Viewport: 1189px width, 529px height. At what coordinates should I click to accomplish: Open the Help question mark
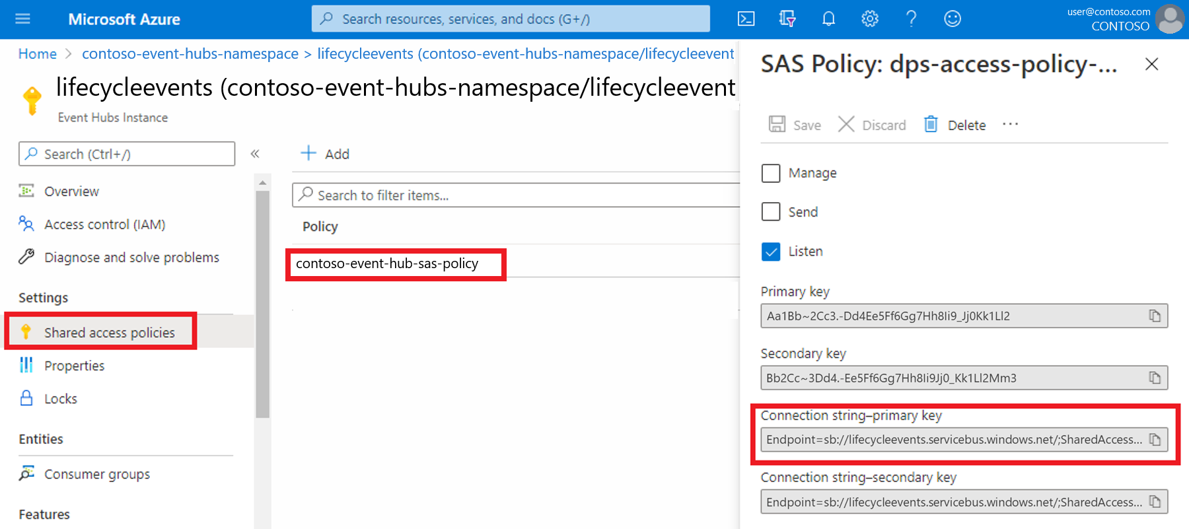911,18
